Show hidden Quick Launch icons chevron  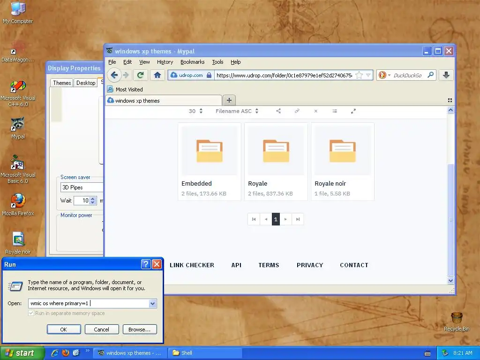[x=87, y=351]
